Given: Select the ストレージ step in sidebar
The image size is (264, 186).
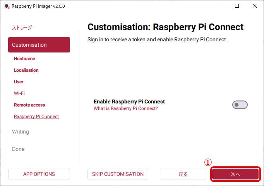Looking at the screenshot, I should click(x=22, y=28).
